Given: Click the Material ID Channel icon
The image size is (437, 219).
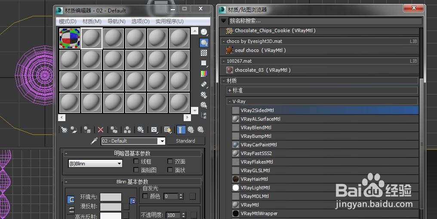Looking at the screenshot, I should [154, 130].
